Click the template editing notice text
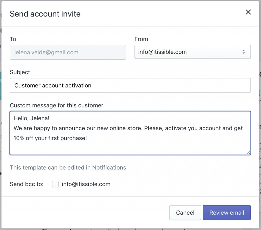This screenshot has height=230, width=261. point(50,167)
